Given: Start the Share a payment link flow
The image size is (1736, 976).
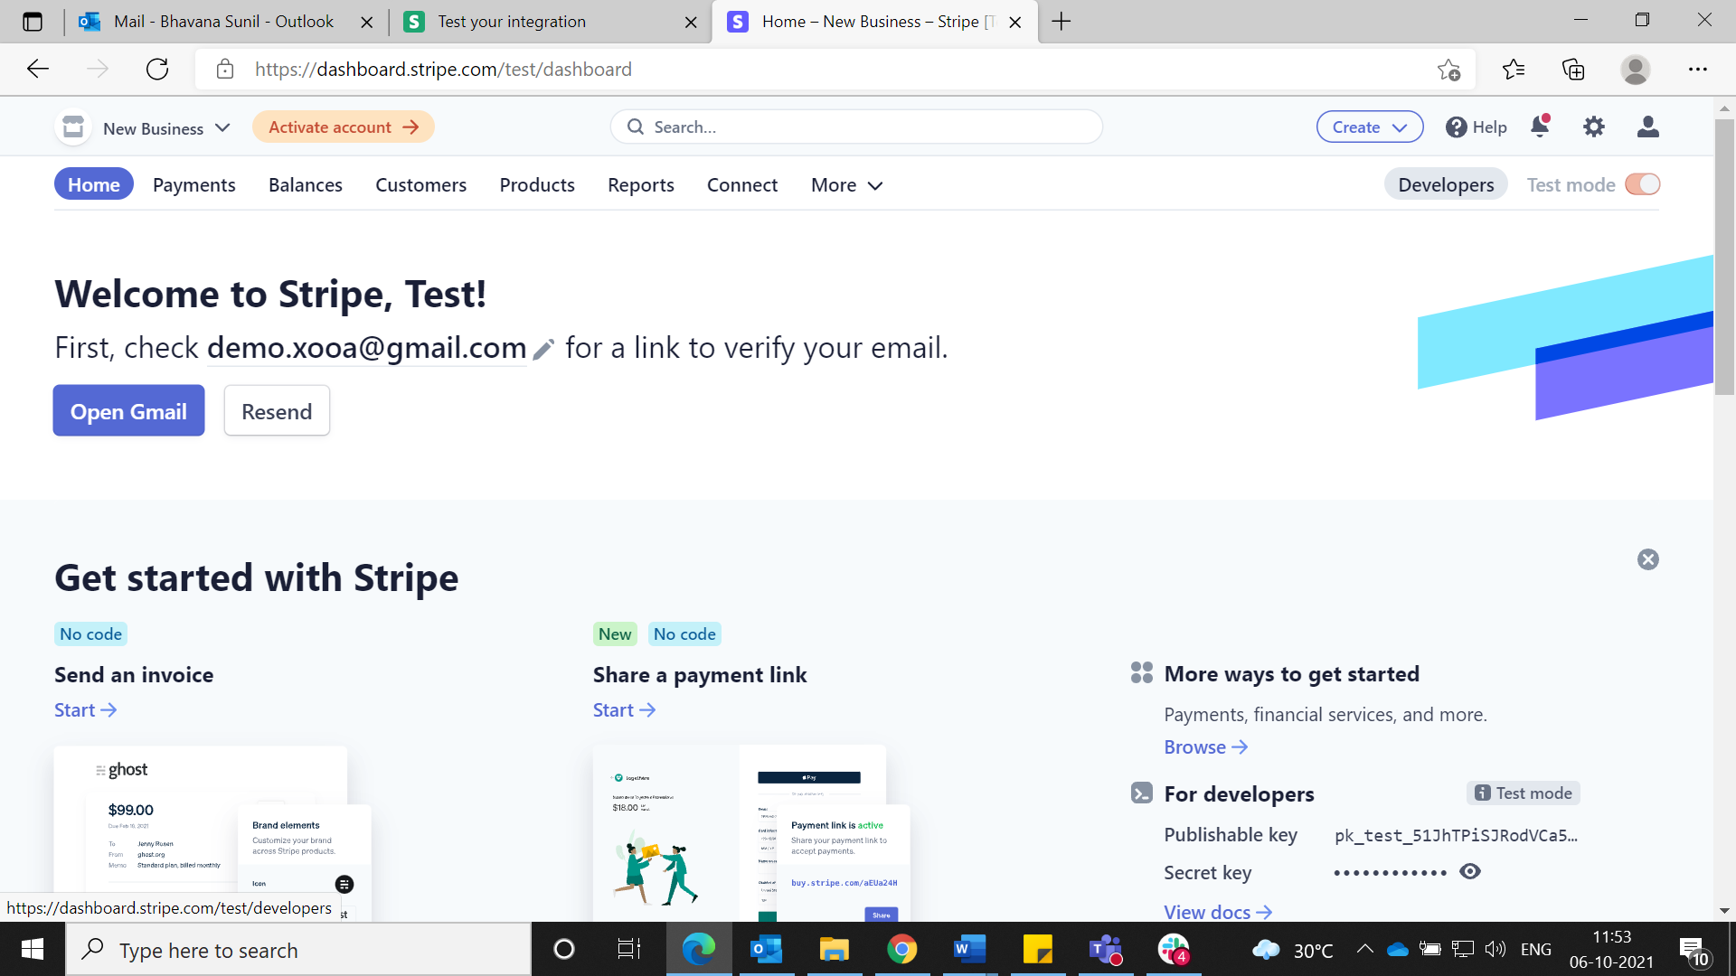Looking at the screenshot, I should click(624, 710).
